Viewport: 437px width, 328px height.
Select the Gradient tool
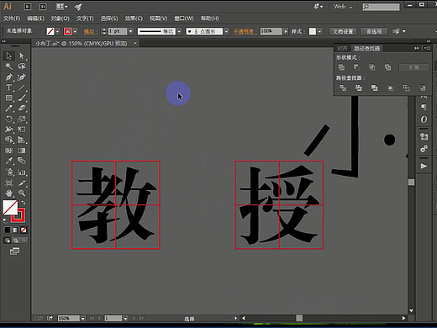tap(22, 151)
